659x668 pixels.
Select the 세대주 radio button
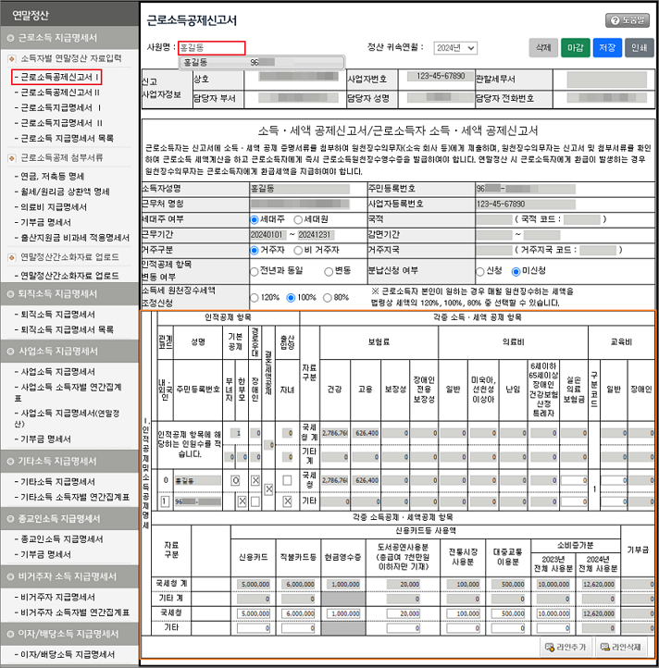[x=255, y=220]
